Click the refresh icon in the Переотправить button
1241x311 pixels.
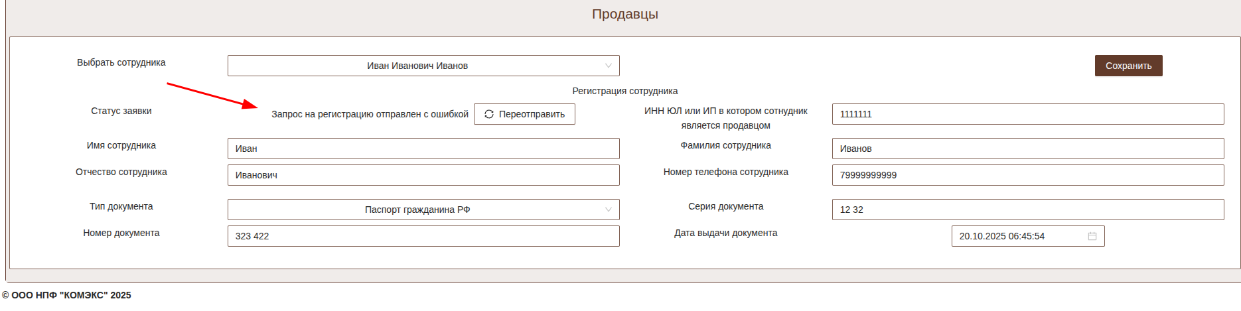[x=489, y=114]
